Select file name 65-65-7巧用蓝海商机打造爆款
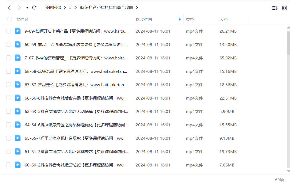 (76, 138)
